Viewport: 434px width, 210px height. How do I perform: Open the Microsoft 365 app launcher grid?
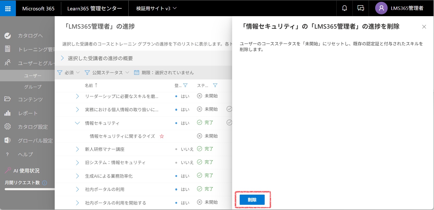(x=8, y=9)
